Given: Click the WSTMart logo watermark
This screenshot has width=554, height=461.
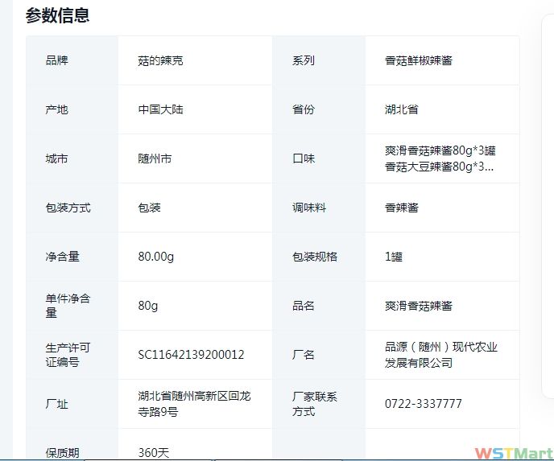Looking at the screenshot, I should (512, 453).
